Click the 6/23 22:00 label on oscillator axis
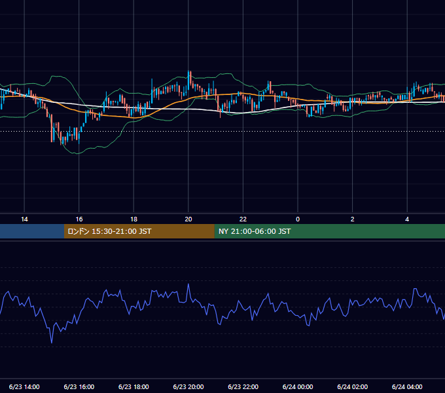The height and width of the screenshot is (393, 445). pos(243,386)
